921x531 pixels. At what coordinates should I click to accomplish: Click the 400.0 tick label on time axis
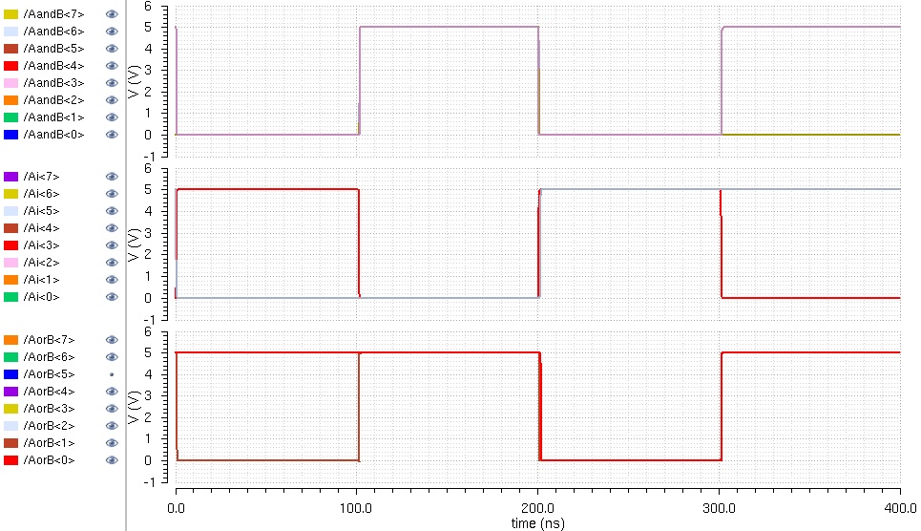[900, 509]
